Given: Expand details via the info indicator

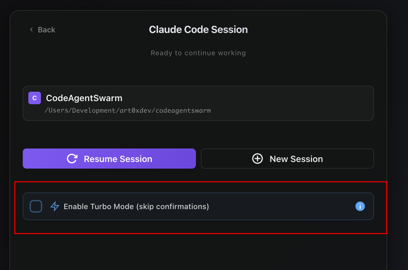Looking at the screenshot, I should click(x=360, y=206).
